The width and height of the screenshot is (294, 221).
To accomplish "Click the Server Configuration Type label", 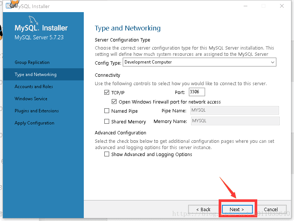I will pyautogui.click(x=122, y=40).
